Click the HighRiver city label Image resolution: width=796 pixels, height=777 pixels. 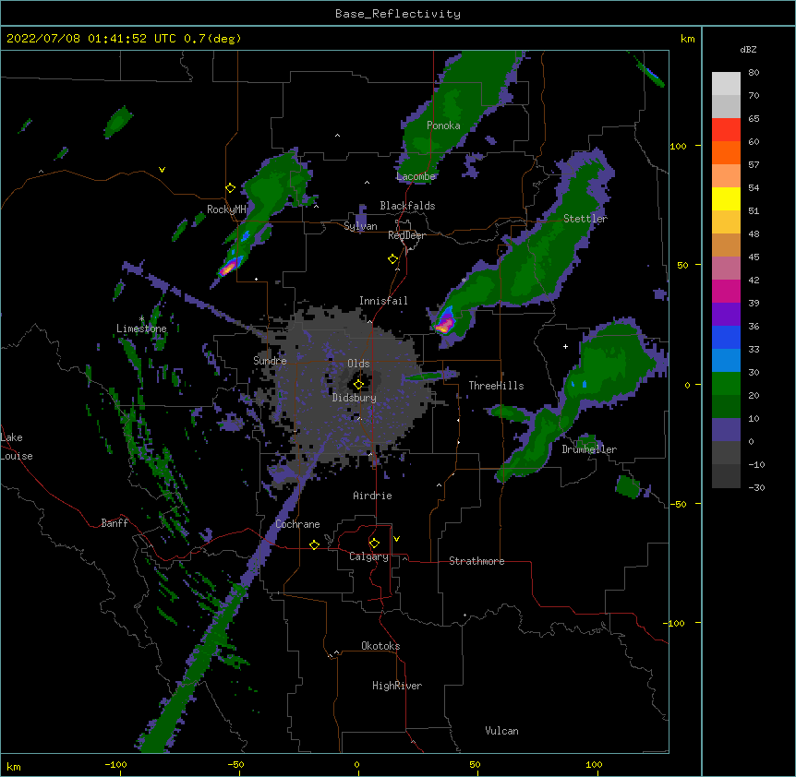pyautogui.click(x=397, y=686)
